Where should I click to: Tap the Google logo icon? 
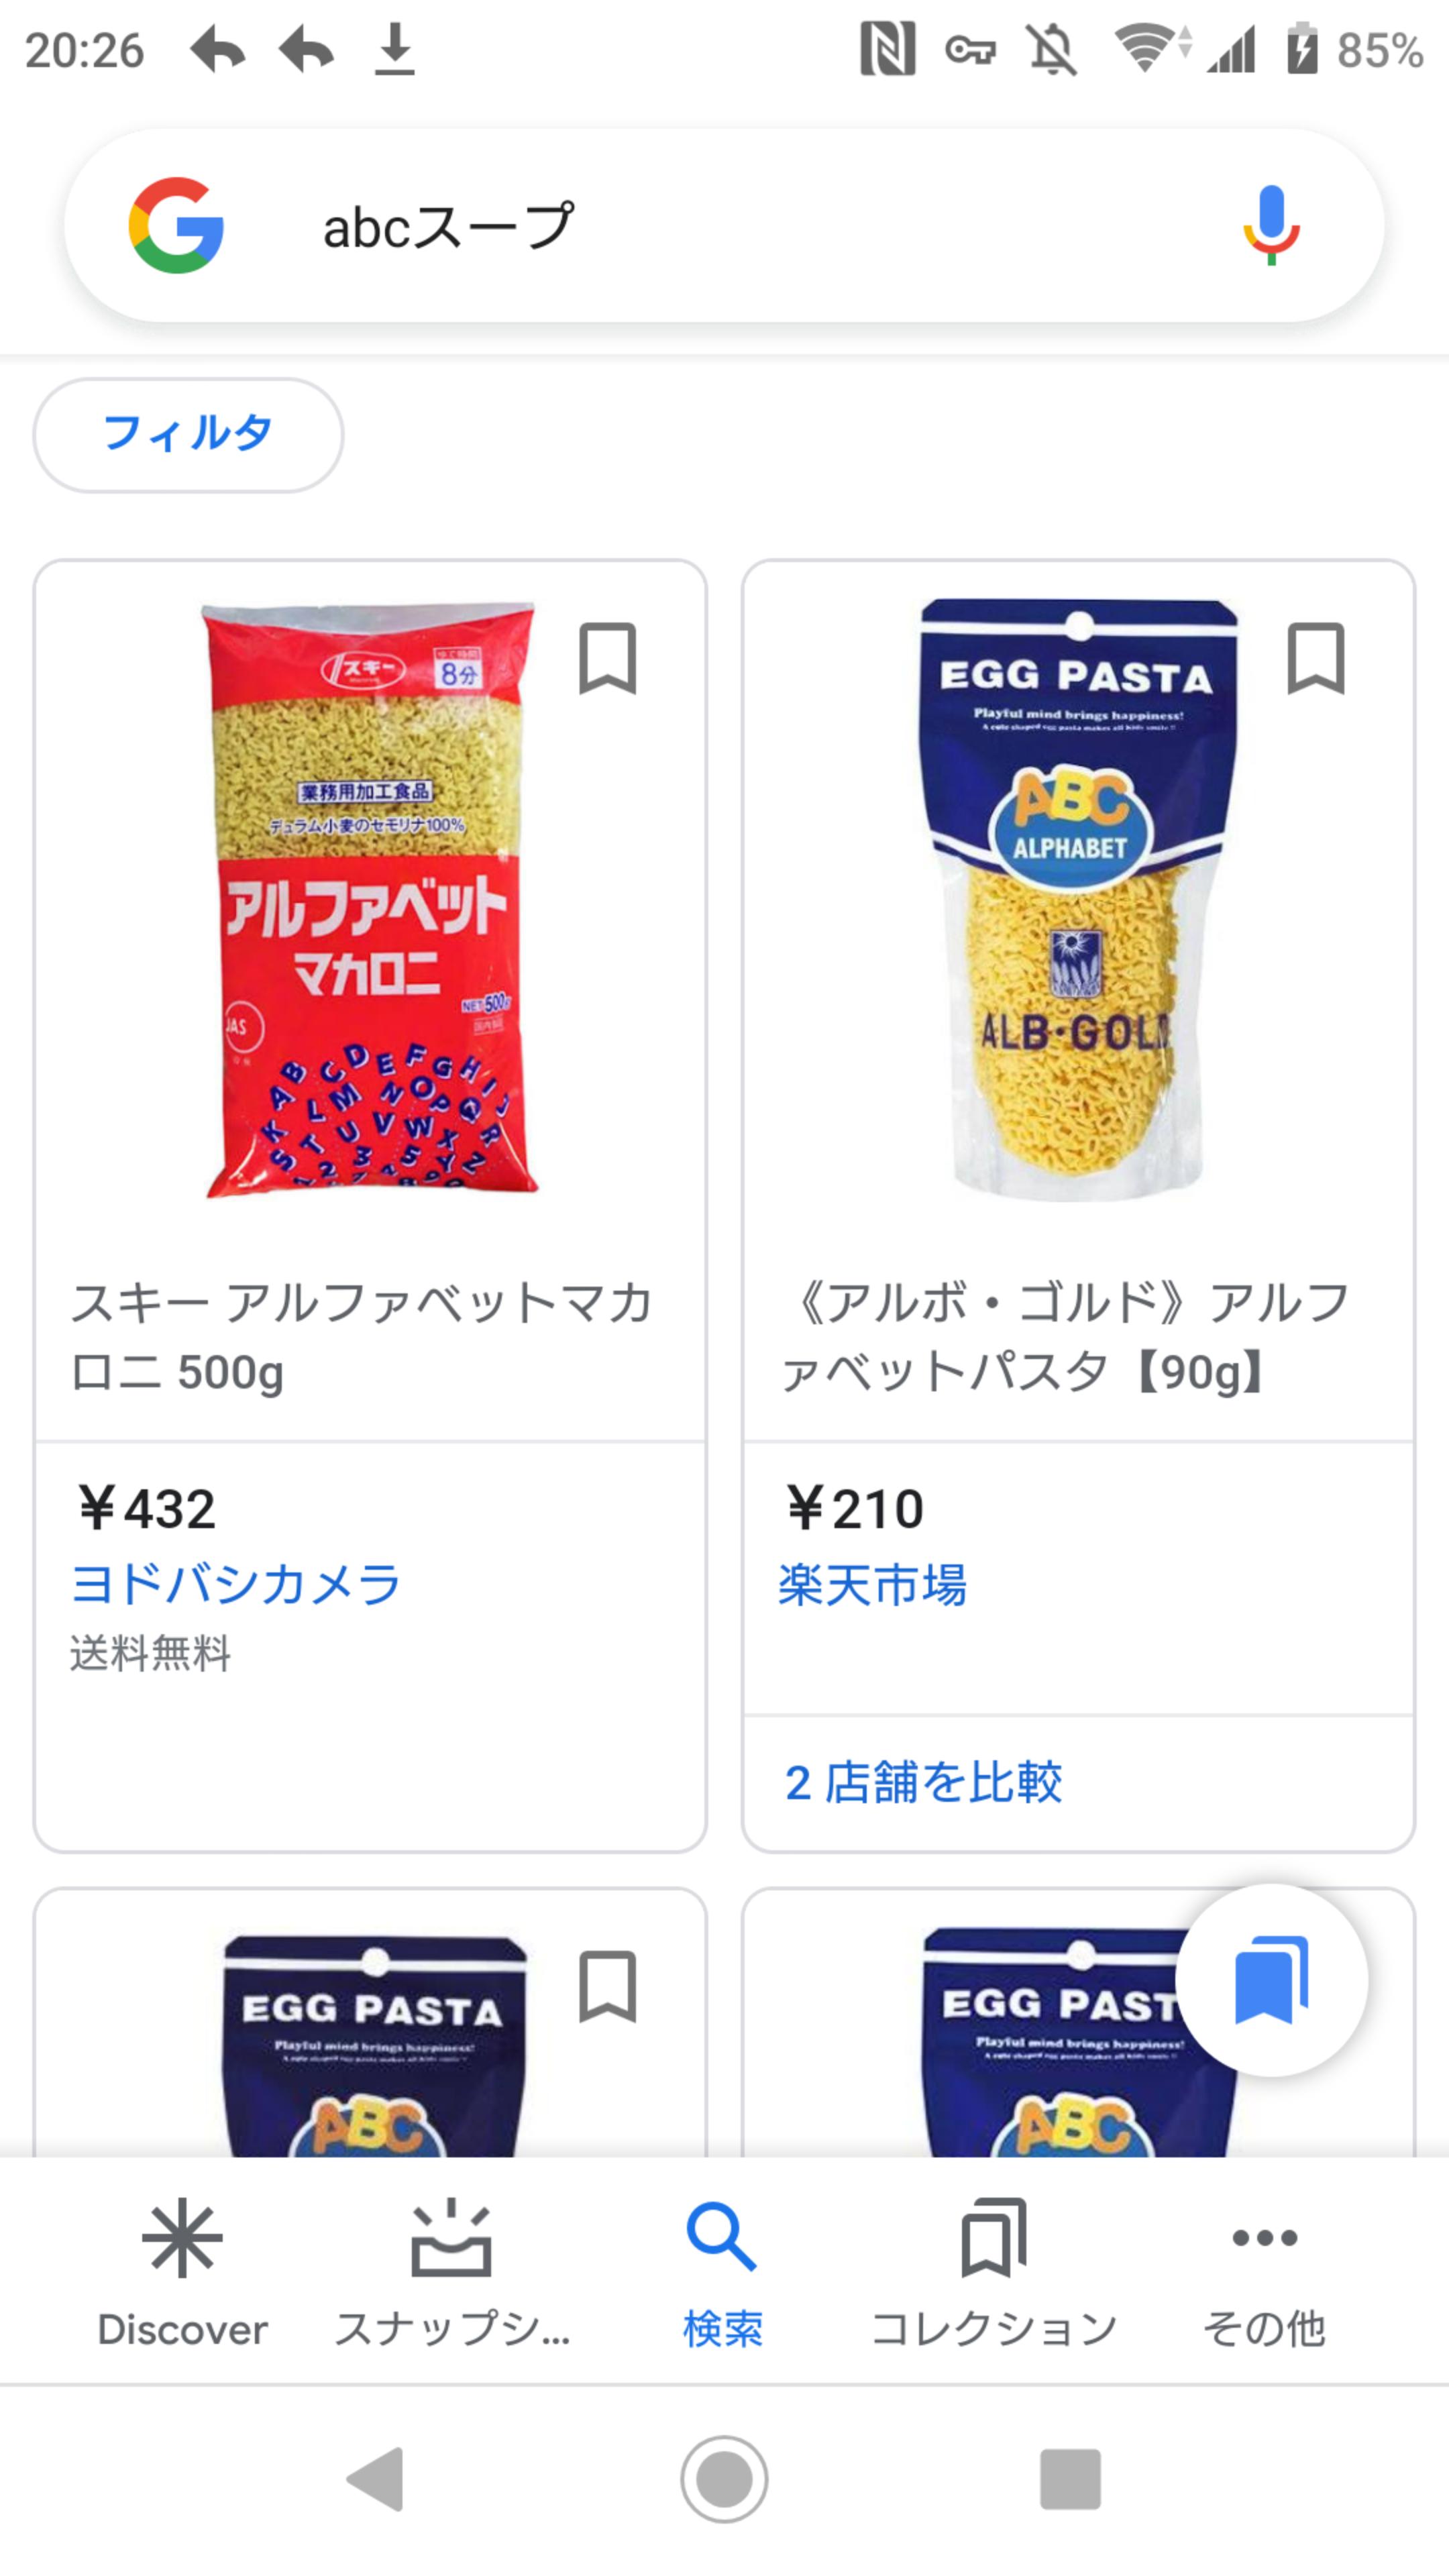[x=176, y=226]
